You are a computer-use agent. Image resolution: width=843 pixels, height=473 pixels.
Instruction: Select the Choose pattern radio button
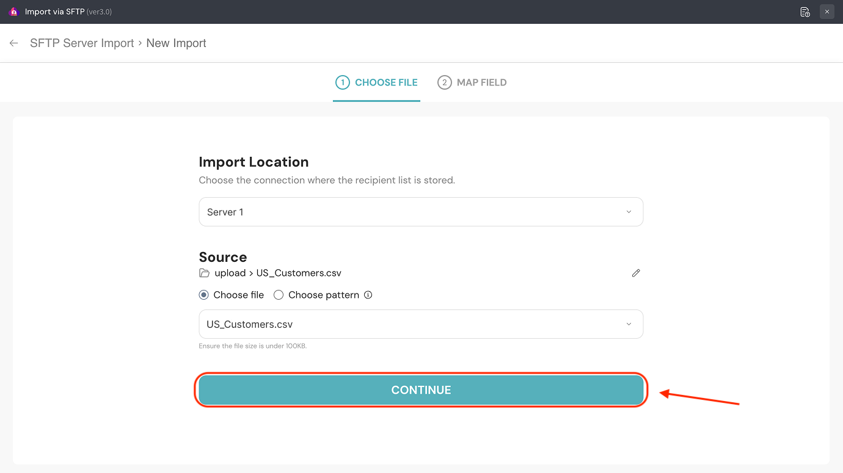279,295
